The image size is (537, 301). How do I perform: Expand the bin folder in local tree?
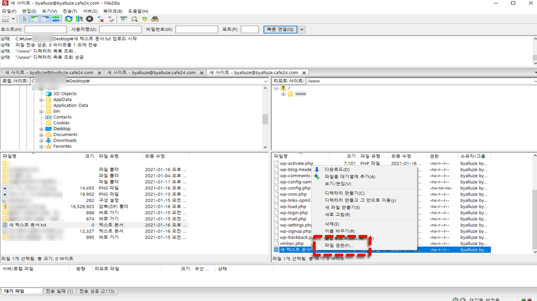point(42,111)
